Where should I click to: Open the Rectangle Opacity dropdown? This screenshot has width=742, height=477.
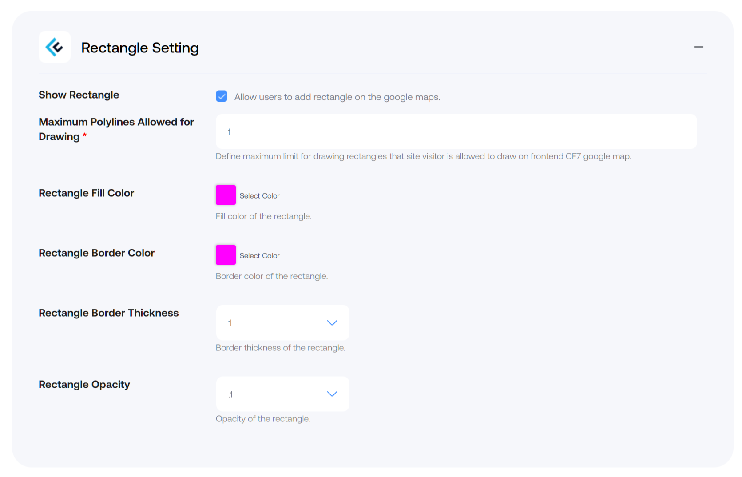pos(282,394)
